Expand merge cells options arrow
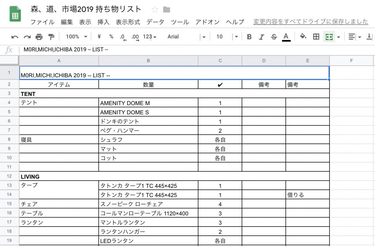The height and width of the screenshot is (246, 375). [x=338, y=37]
